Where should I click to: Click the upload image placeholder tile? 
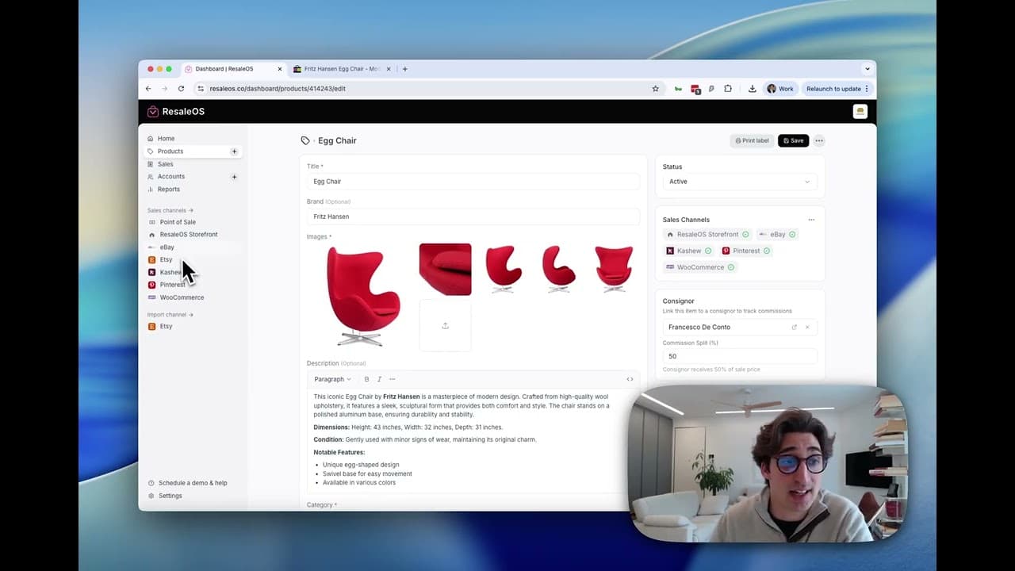(445, 325)
